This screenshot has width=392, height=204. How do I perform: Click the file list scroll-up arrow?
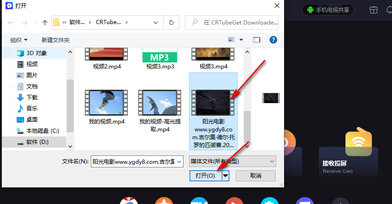[247, 52]
